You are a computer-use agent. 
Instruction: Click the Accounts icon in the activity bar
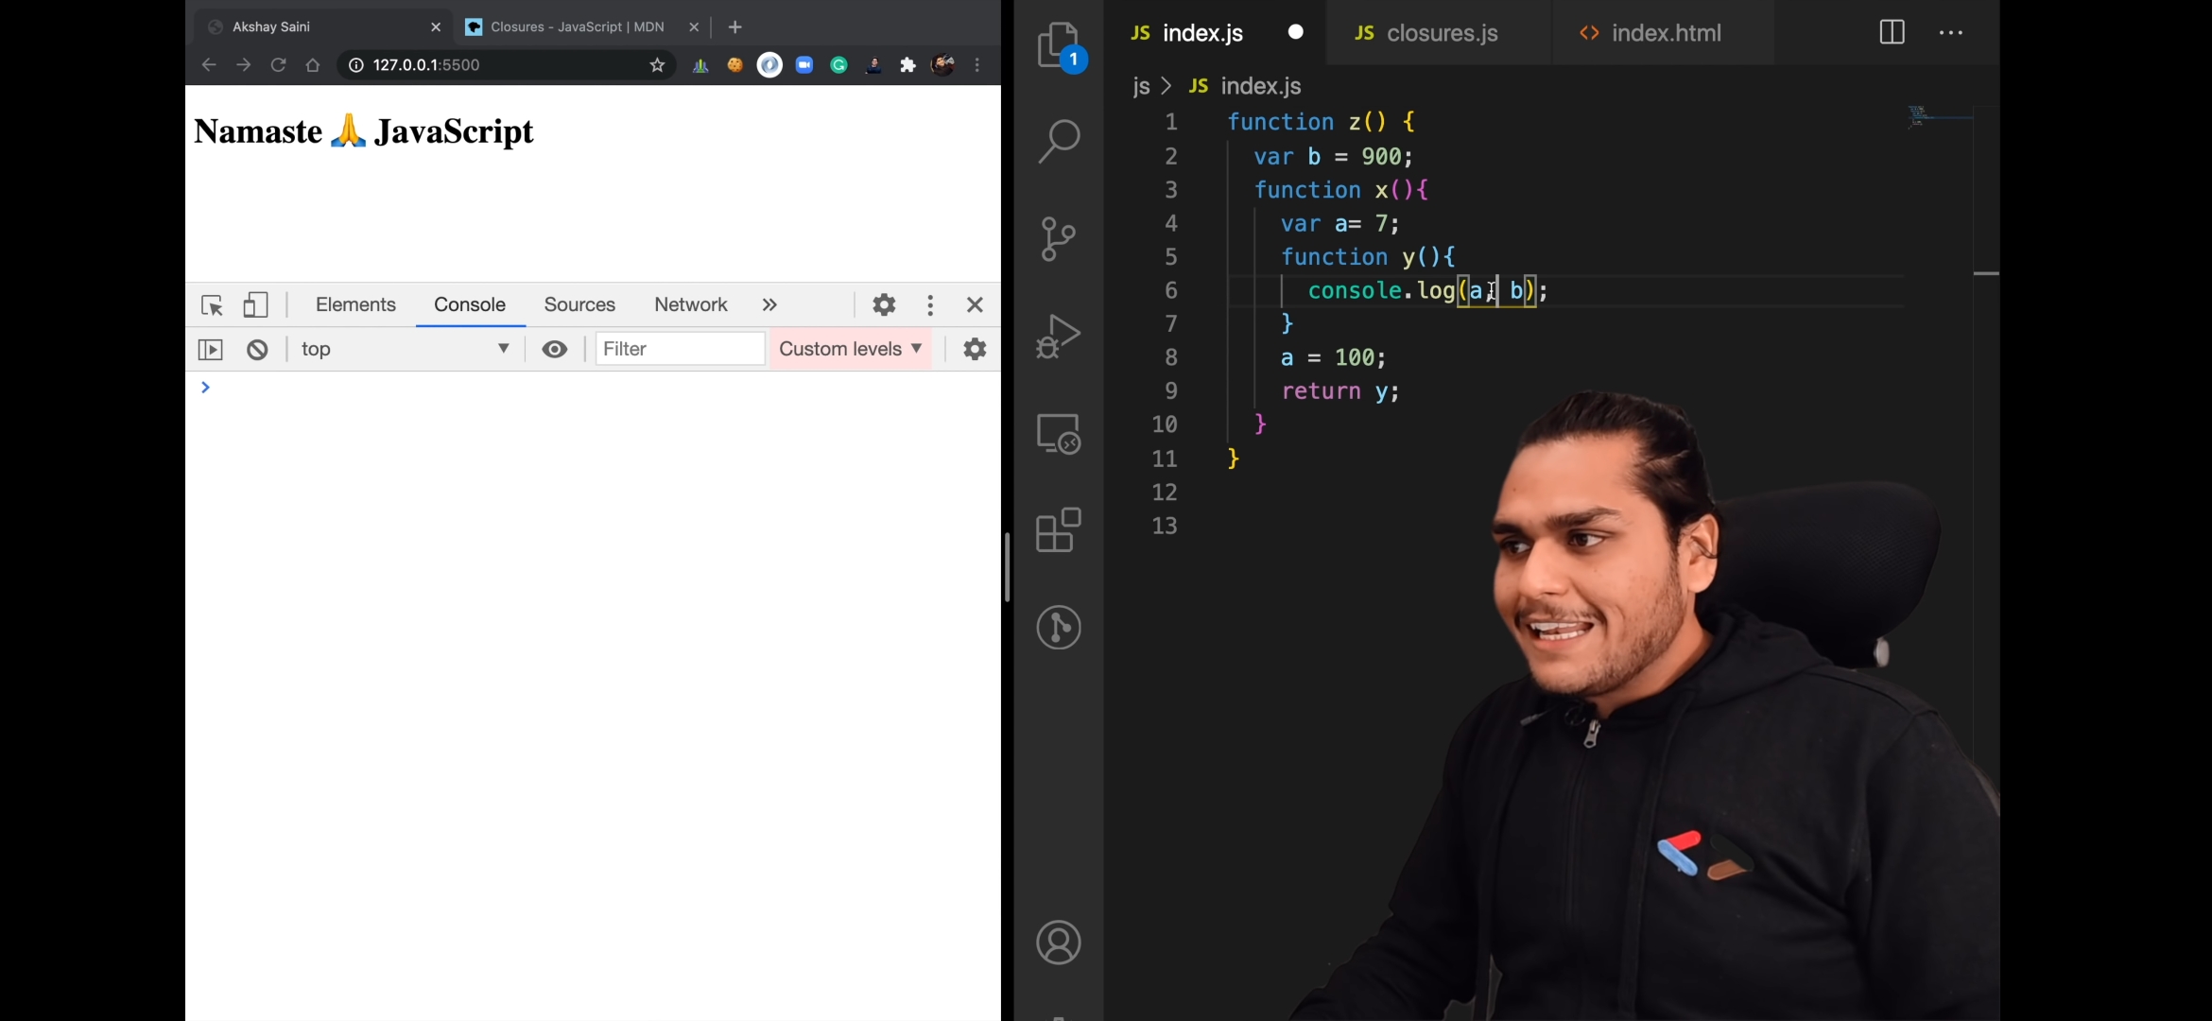point(1058,943)
